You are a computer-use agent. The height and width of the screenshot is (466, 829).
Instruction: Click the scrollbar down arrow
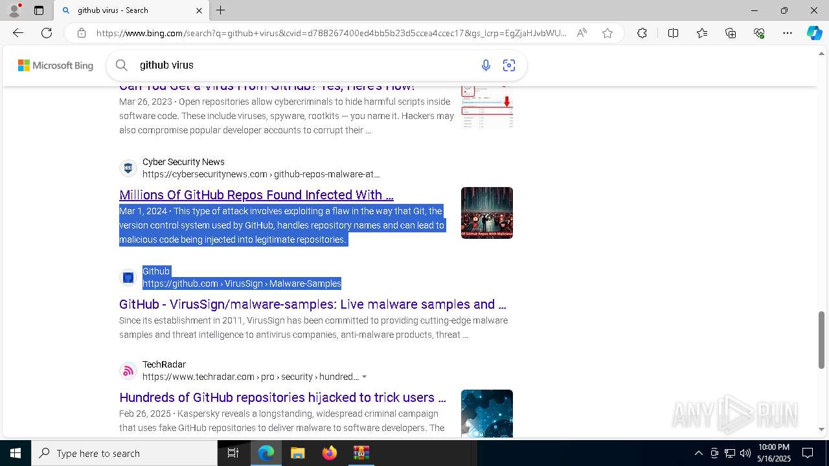click(822, 429)
